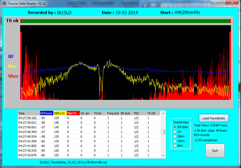Set the time window to 10mn
Image resolution: width=241 pixels, height=168 pixels.
[x=175, y=141]
